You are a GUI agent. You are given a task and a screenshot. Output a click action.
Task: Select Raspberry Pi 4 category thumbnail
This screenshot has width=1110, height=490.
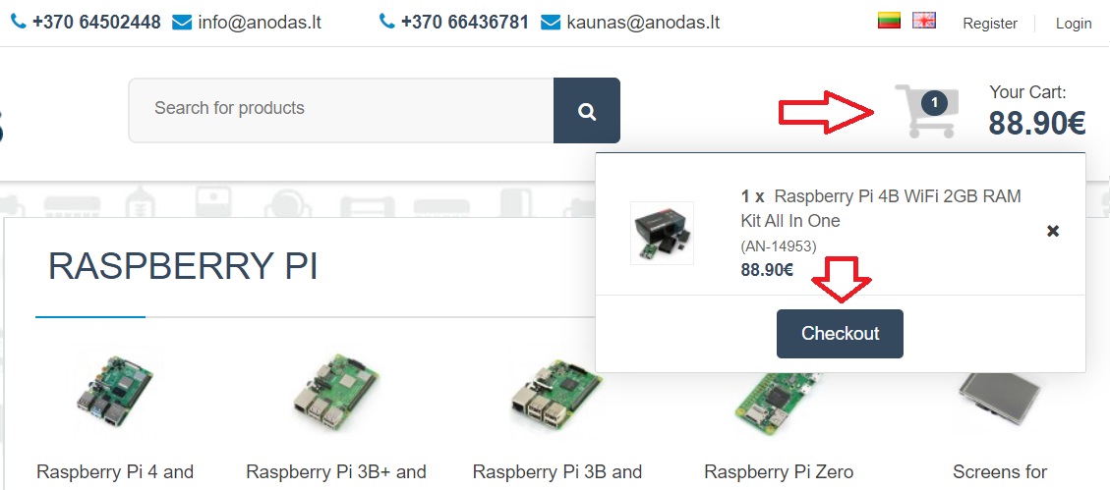pyautogui.click(x=114, y=391)
